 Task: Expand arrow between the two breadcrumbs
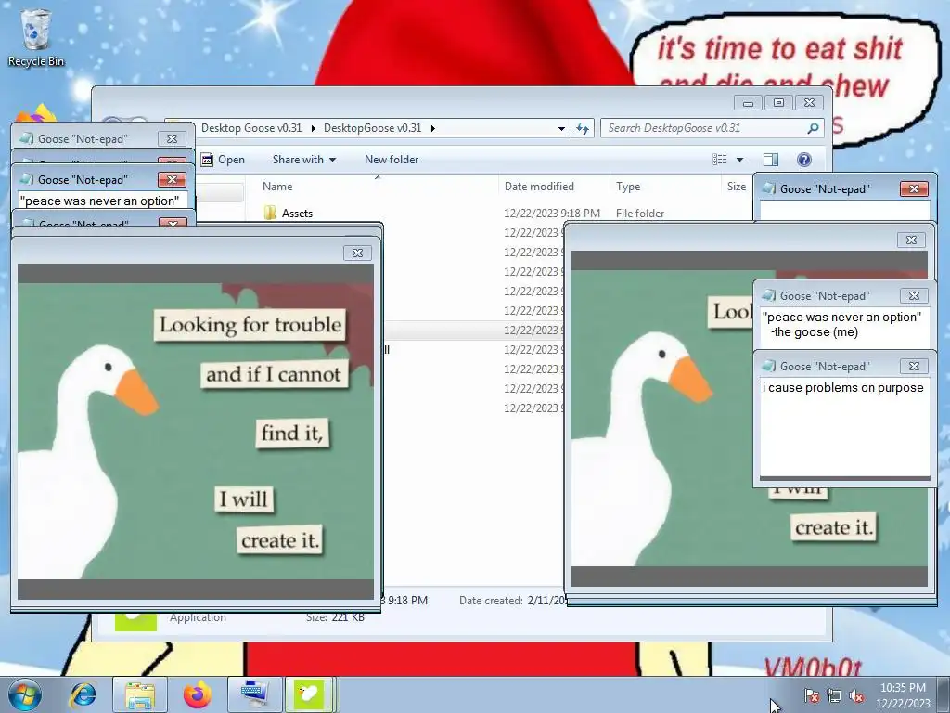click(313, 128)
